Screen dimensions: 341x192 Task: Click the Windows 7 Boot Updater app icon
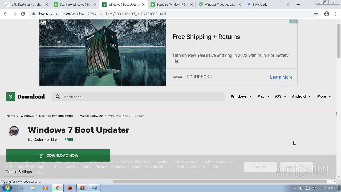click(14, 131)
